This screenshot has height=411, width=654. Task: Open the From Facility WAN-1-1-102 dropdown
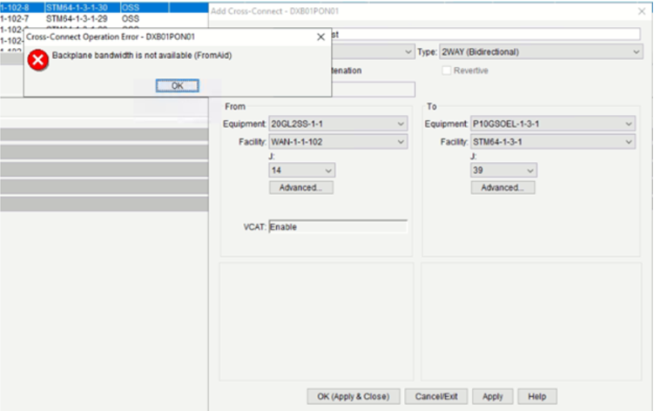click(x=338, y=140)
